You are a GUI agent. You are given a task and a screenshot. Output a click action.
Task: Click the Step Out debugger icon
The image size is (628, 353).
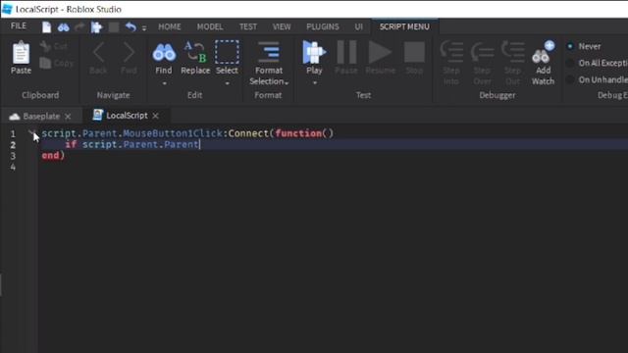coord(512,52)
